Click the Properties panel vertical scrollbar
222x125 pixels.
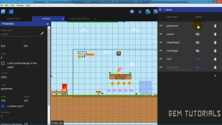[49, 67]
